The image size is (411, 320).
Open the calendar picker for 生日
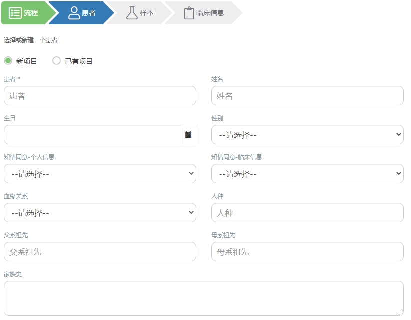(189, 134)
